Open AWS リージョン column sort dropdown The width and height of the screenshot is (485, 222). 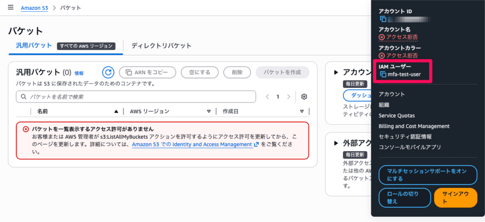208,111
